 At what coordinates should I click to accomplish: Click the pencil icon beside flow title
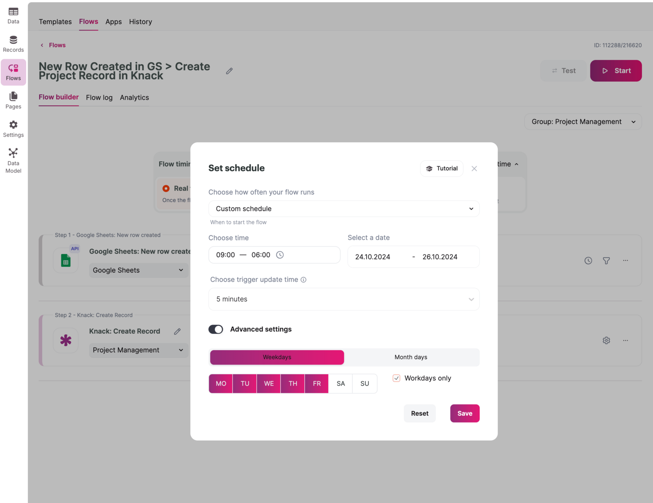(229, 71)
